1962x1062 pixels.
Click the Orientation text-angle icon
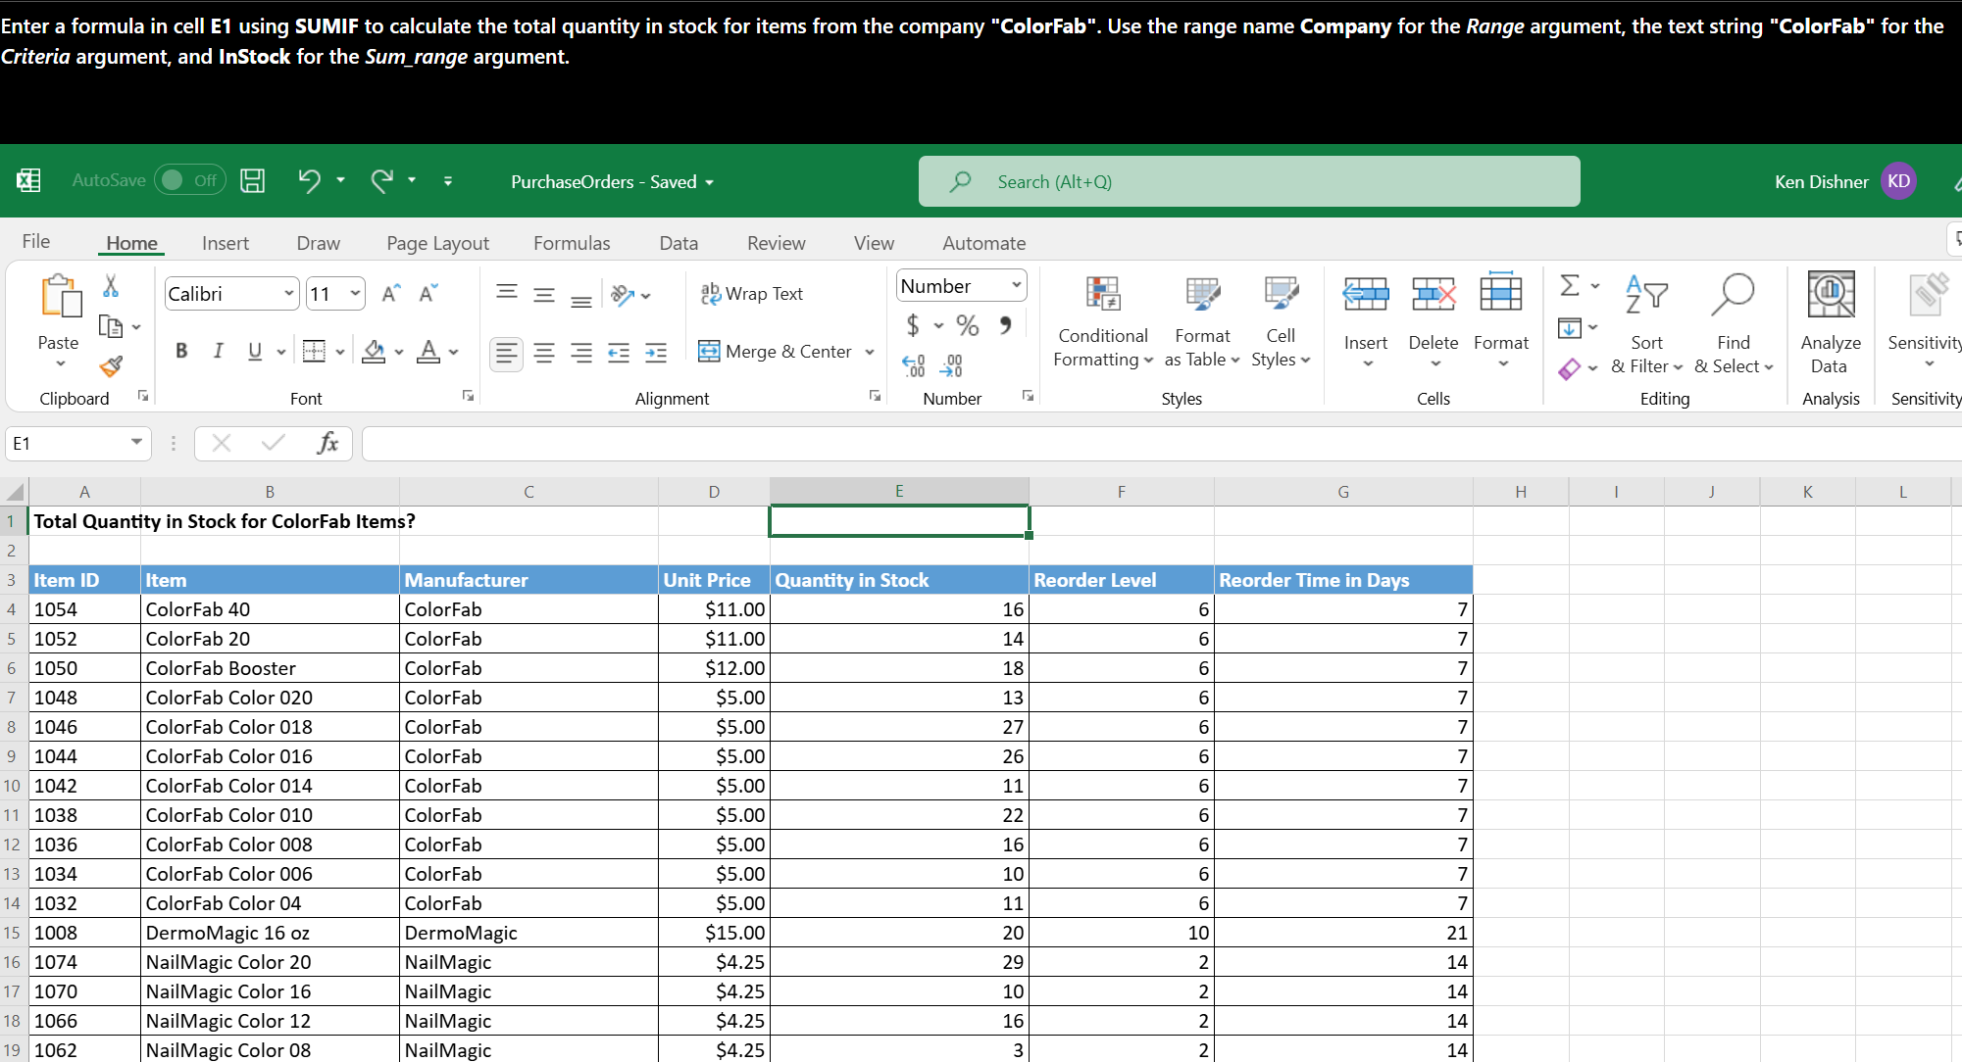(x=624, y=294)
